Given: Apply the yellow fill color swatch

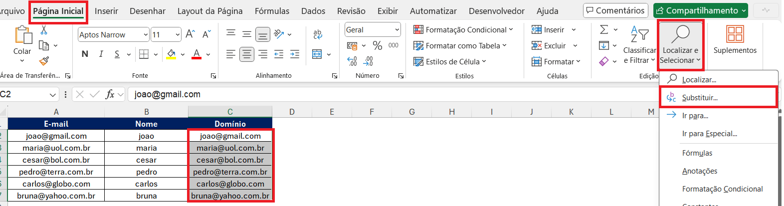Looking at the screenshot, I should (x=171, y=54).
